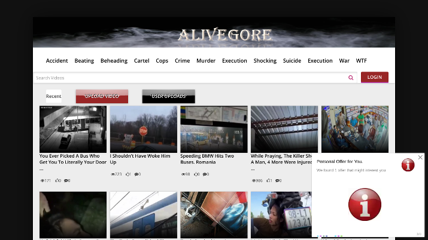The image size is (428, 240).
Task: Open the Execution link right after Suicide
Action: [x=320, y=61]
